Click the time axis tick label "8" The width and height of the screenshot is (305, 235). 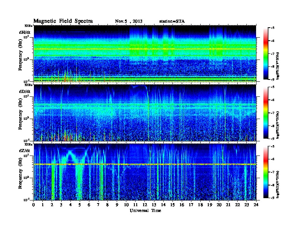107,205
